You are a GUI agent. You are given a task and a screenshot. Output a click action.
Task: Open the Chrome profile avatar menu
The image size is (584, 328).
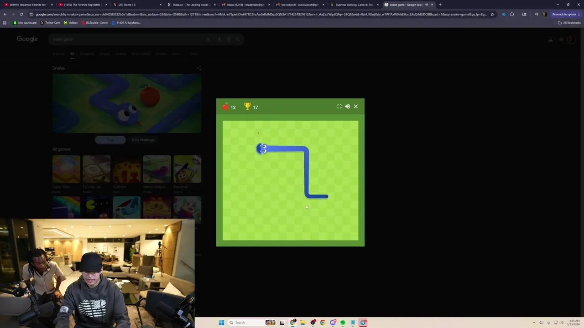coord(544,14)
